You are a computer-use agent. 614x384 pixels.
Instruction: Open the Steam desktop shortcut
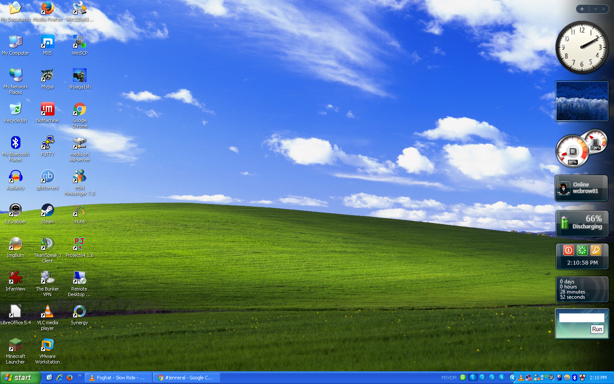47,211
